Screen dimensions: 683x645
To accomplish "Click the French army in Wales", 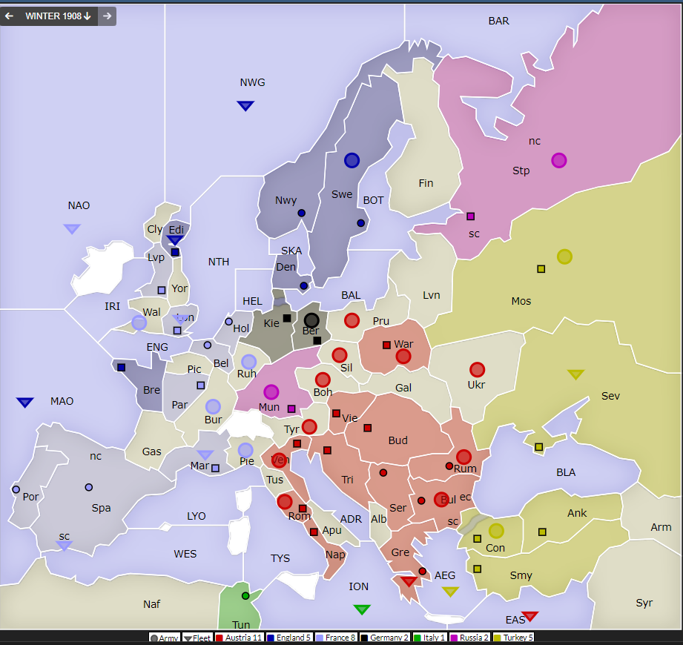I will pos(139,322).
